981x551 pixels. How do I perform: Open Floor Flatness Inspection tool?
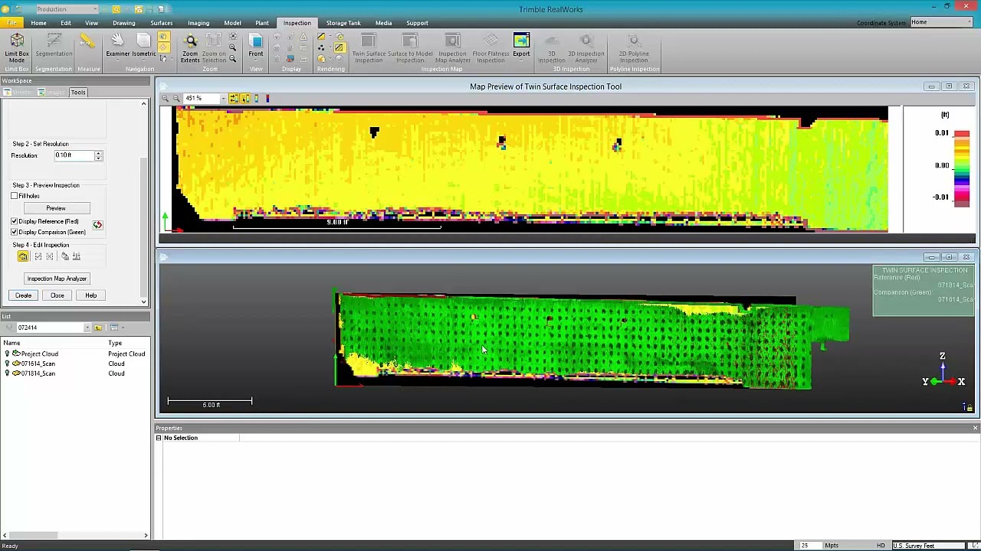pyautogui.click(x=490, y=47)
